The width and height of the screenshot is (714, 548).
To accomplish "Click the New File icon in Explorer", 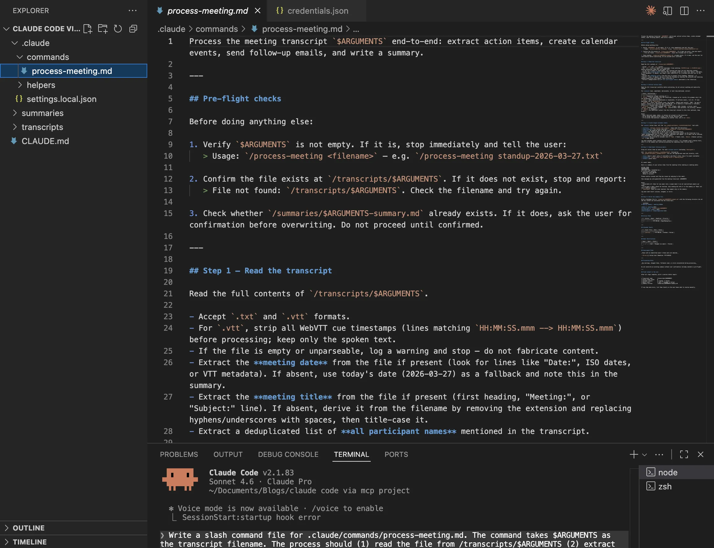I will 87,29.
